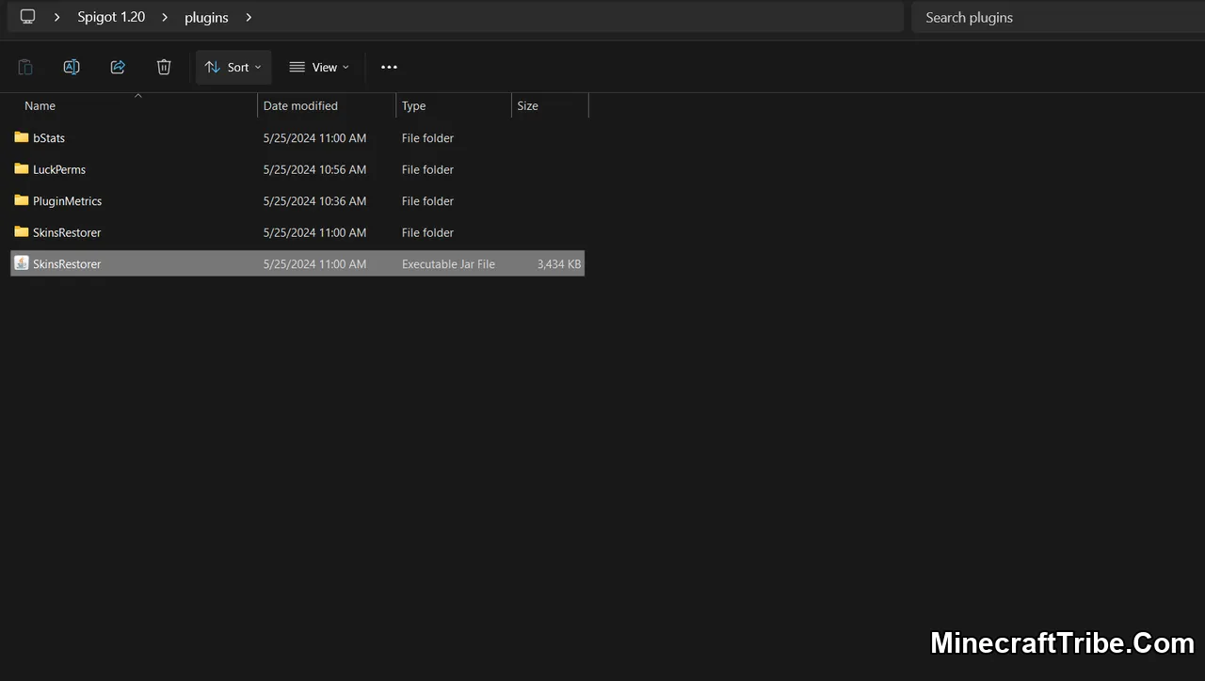
Task: Navigate to Spigot 1.20 breadcrumb
Action: pos(111,17)
